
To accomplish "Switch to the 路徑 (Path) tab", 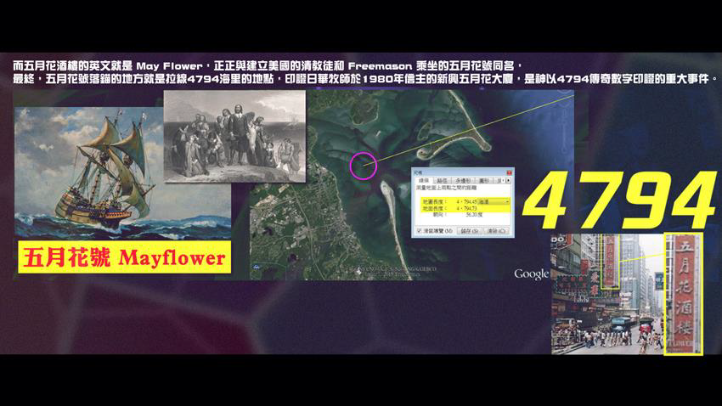I will pos(443,181).
